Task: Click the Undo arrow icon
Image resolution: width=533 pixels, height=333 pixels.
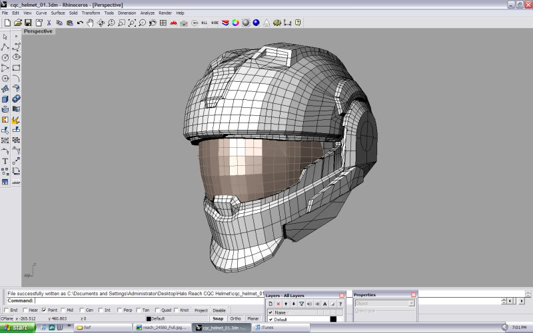Action: tap(80, 23)
